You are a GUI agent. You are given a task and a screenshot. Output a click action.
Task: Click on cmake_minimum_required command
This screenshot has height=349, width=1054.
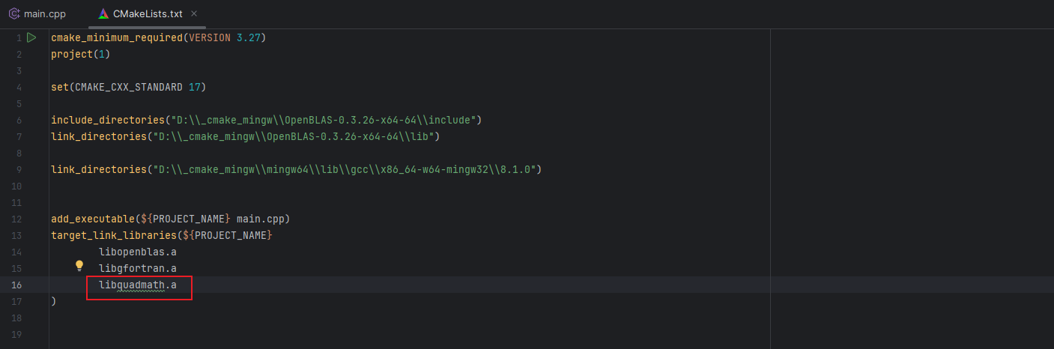[117, 37]
